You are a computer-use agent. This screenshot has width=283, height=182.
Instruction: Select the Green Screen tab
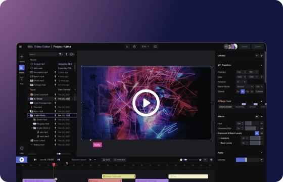pos(225,107)
